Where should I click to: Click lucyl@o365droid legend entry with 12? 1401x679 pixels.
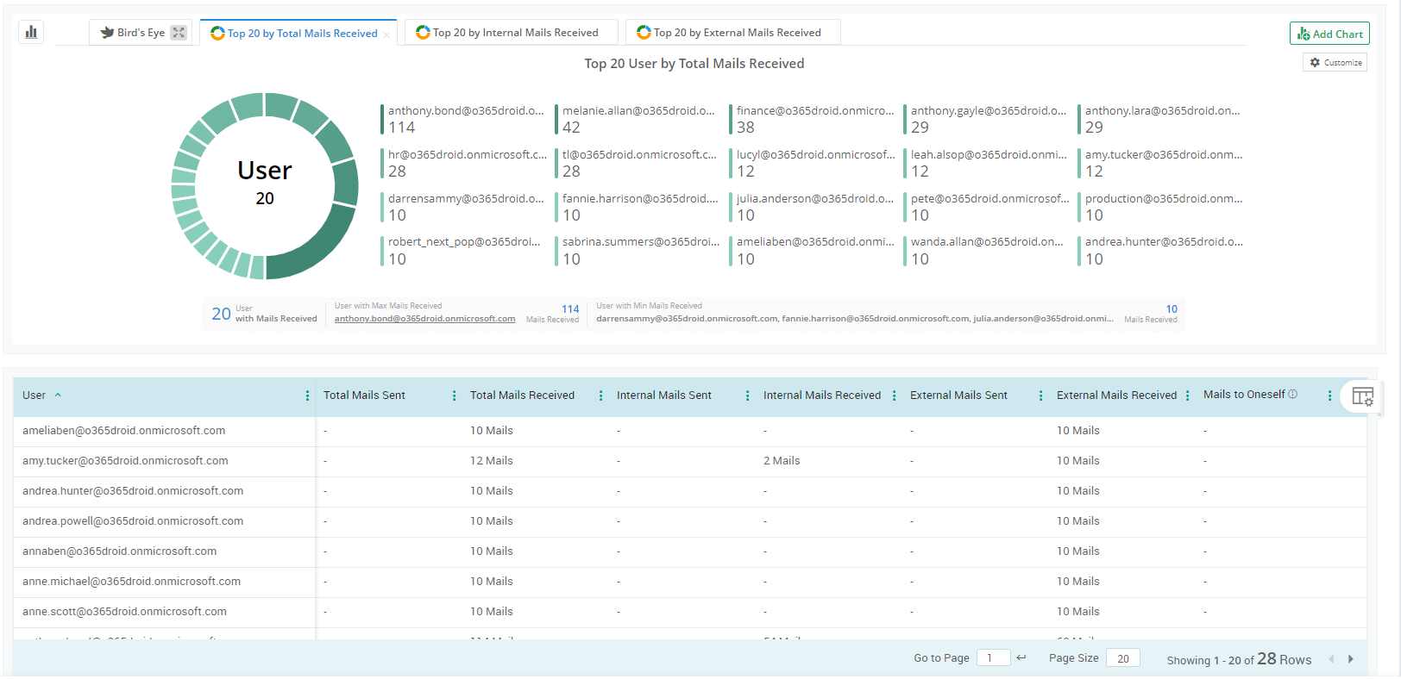click(x=811, y=163)
